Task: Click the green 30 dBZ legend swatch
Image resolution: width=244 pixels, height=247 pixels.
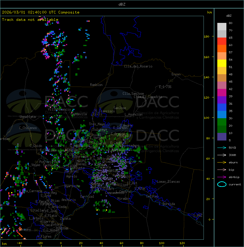Action: [x=222, y=122]
